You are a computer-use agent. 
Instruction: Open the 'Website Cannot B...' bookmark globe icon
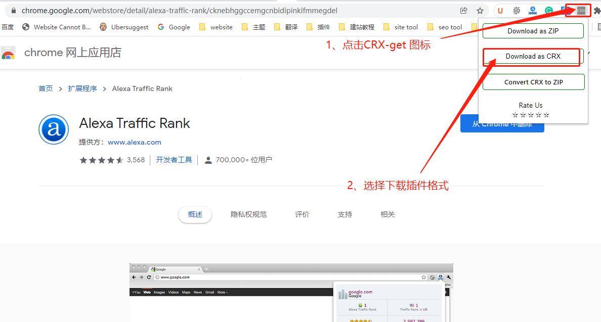pyautogui.click(x=26, y=27)
